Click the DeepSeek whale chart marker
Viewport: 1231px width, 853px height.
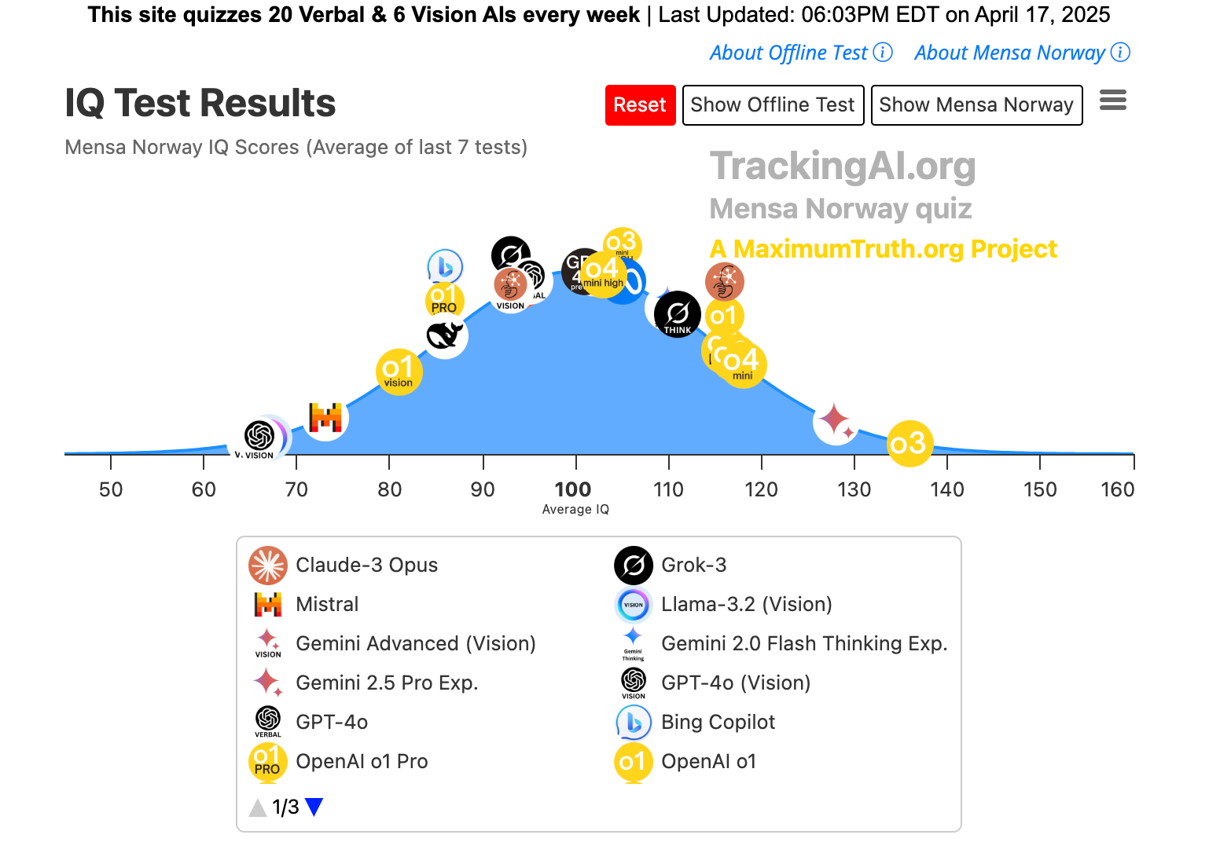point(445,335)
